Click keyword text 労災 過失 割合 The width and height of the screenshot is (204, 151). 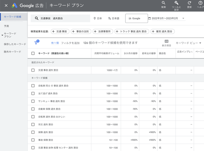46,125
